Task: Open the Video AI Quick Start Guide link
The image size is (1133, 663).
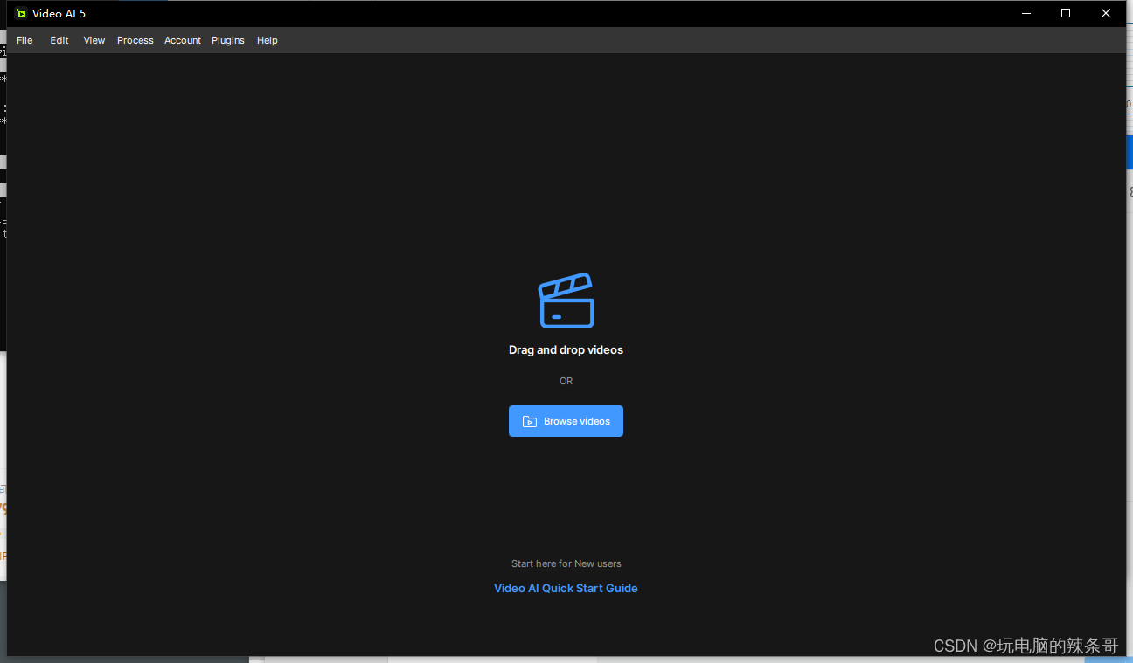Action: [566, 588]
